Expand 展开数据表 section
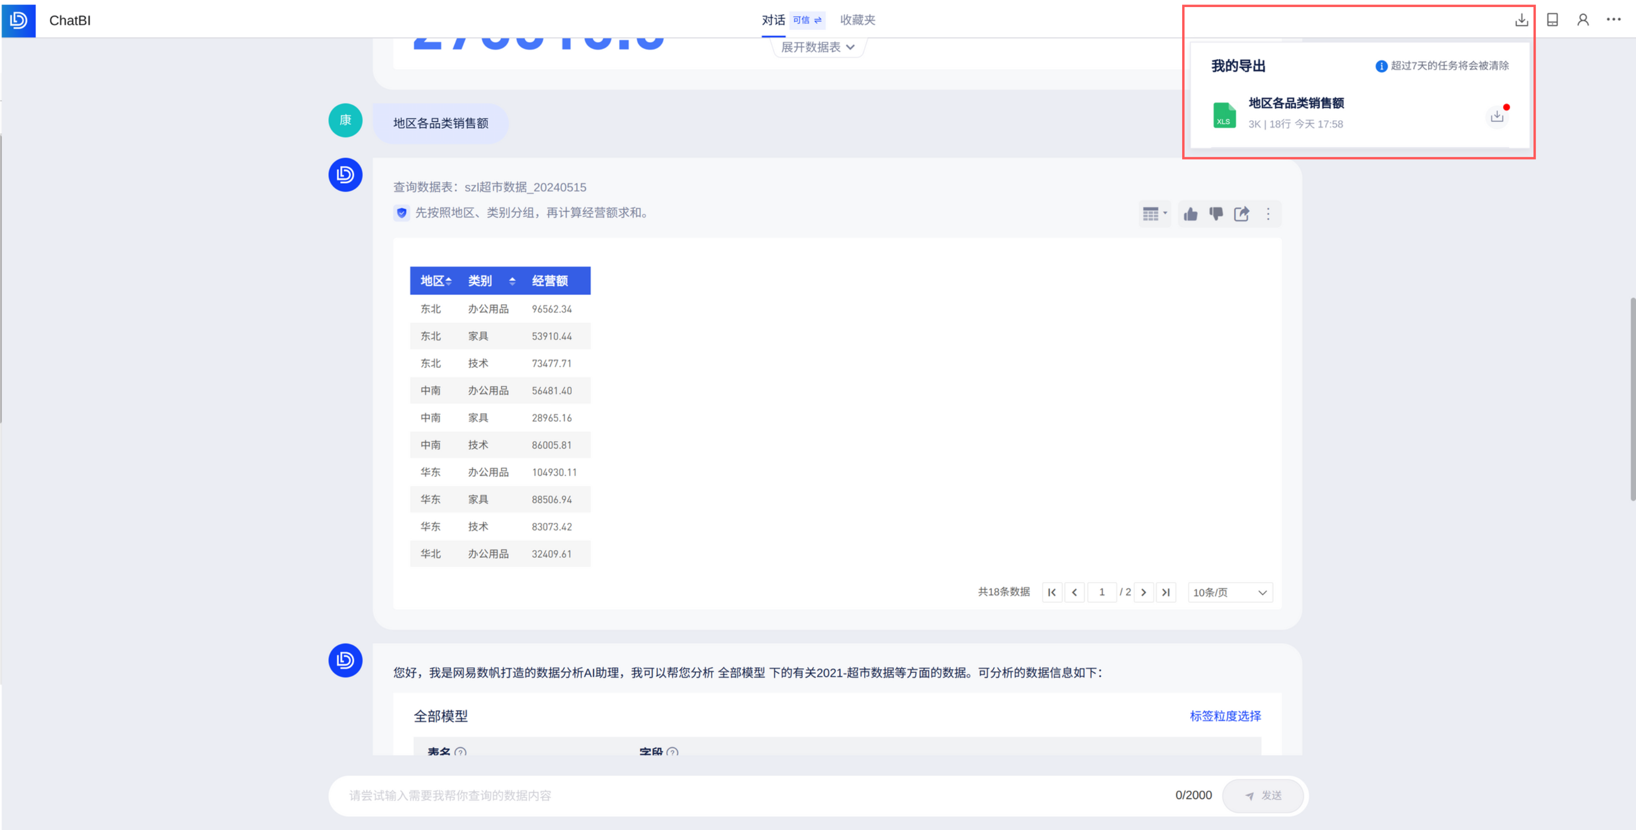Viewport: 1636px width, 830px height. coord(817,47)
